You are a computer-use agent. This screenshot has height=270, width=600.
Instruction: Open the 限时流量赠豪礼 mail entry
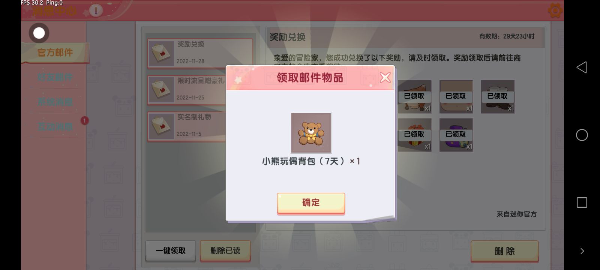(x=186, y=90)
